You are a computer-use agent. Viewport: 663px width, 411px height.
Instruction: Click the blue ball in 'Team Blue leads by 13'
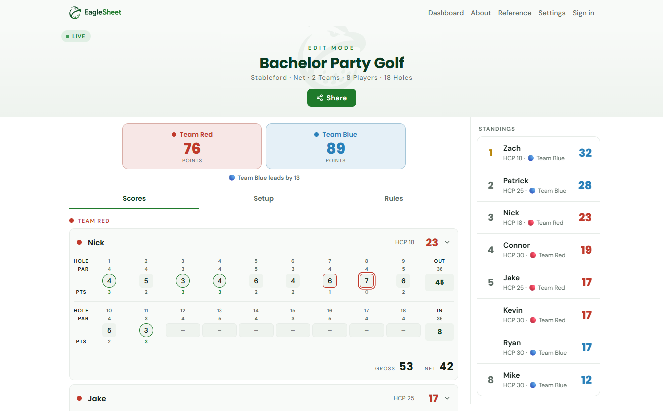[232, 178]
